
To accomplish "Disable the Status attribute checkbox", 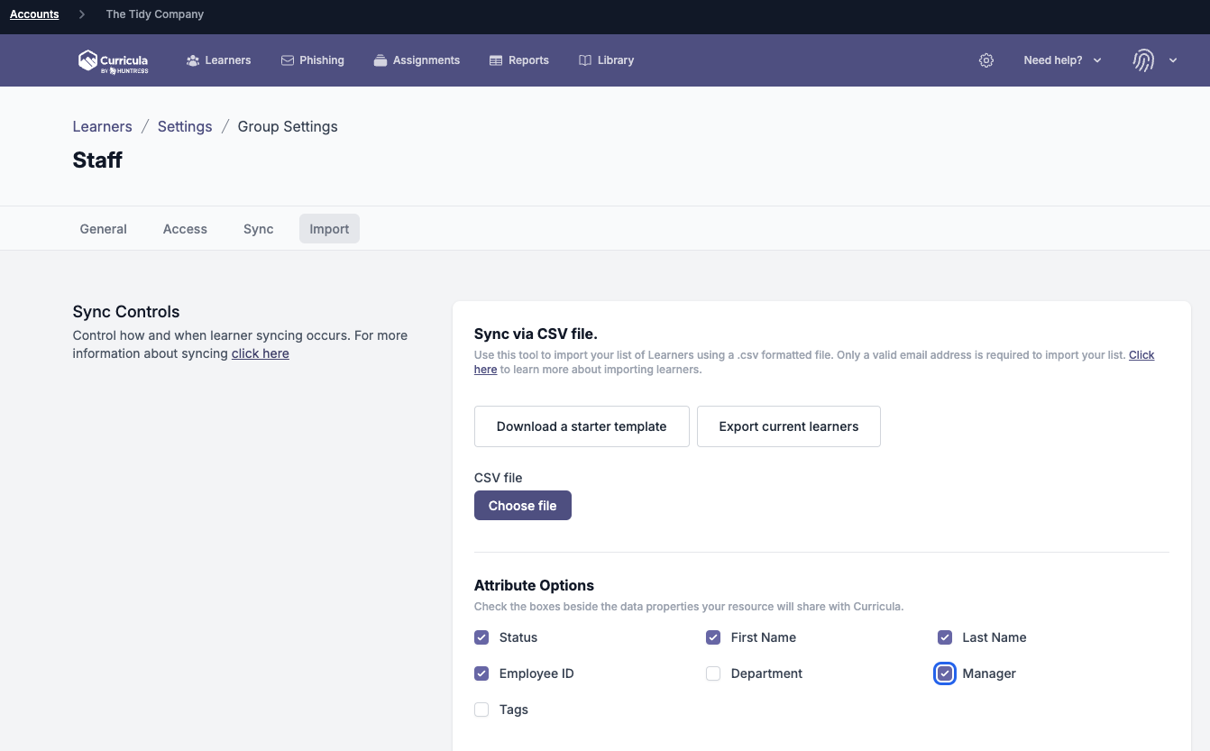I will pos(481,637).
